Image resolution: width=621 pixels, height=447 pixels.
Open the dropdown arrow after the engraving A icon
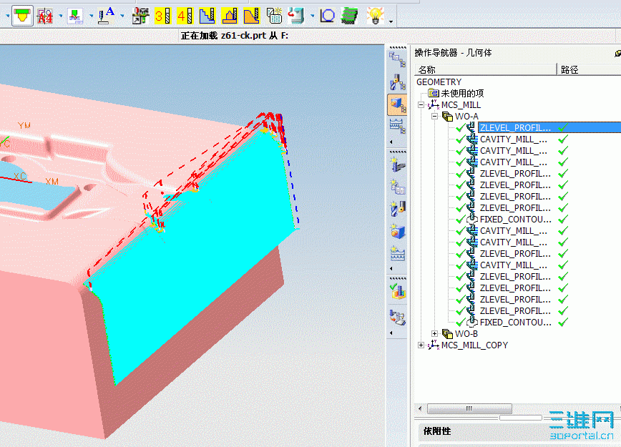point(122,16)
